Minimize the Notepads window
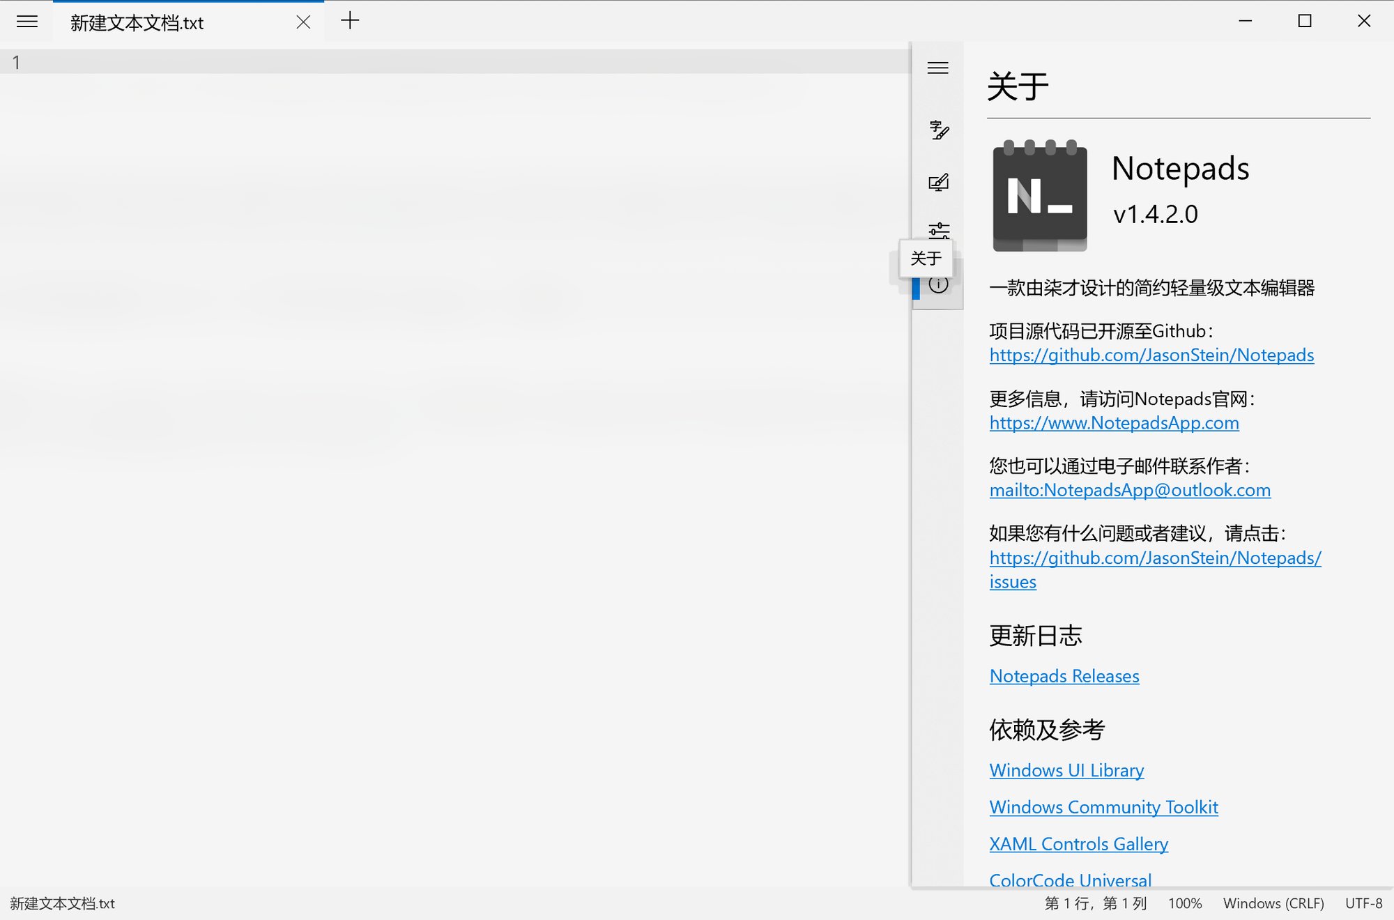This screenshot has height=920, width=1394. coord(1246,21)
